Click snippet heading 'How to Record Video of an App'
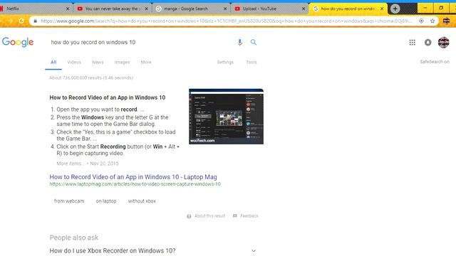456x256 pixels. (x=108, y=97)
